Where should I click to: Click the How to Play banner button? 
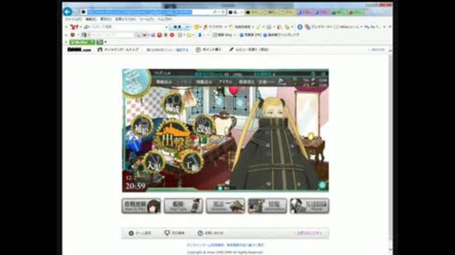point(141,206)
